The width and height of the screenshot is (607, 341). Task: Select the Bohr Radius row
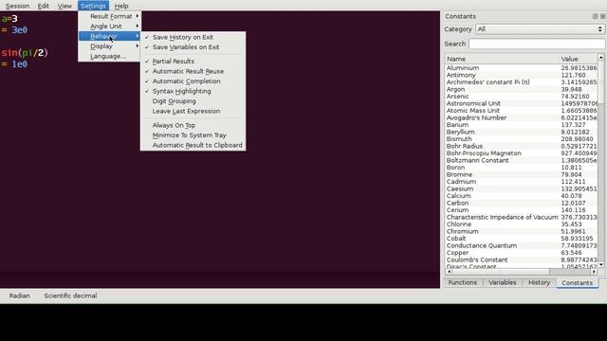tap(522, 146)
